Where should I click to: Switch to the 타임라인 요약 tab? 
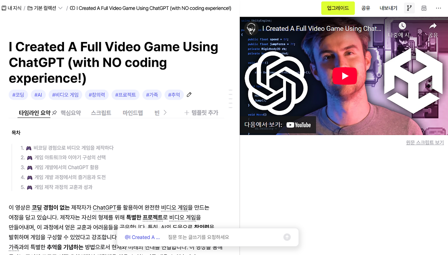(34, 113)
